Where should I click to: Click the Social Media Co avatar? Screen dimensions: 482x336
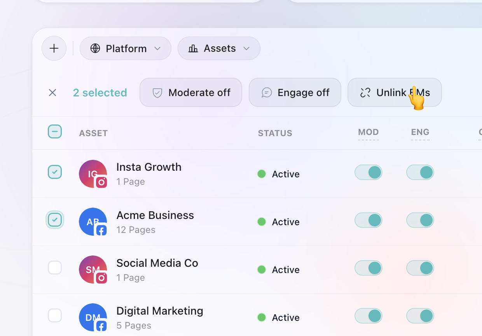pyautogui.click(x=93, y=269)
